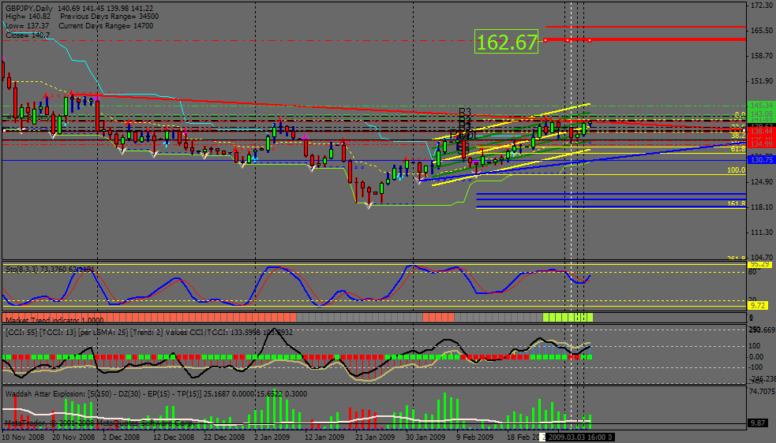Click the green 162.67 price label box
776x443 pixels.
click(506, 42)
